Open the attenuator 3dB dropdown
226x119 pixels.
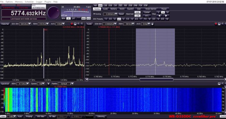(x=15, y=116)
